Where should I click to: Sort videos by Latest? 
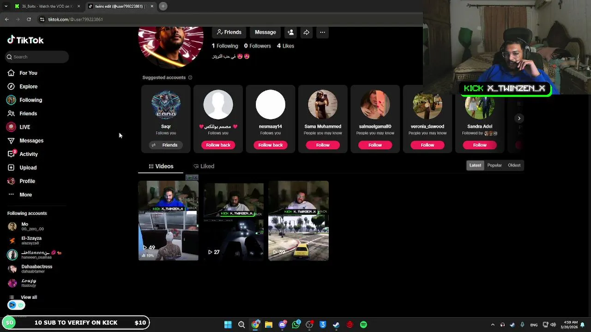tap(475, 165)
